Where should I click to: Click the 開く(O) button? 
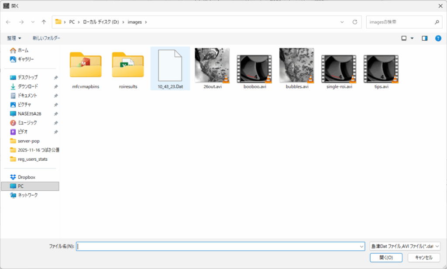click(386, 258)
